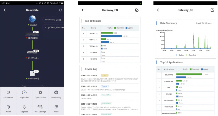Tap the Upgrade tag in Device Log
Viewport: 218px width, 116px height.
(x=104, y=75)
